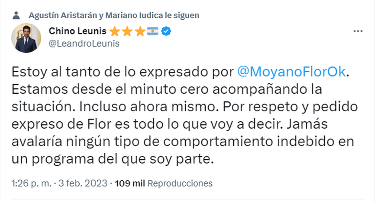Click the blue verified badge

[166, 31]
